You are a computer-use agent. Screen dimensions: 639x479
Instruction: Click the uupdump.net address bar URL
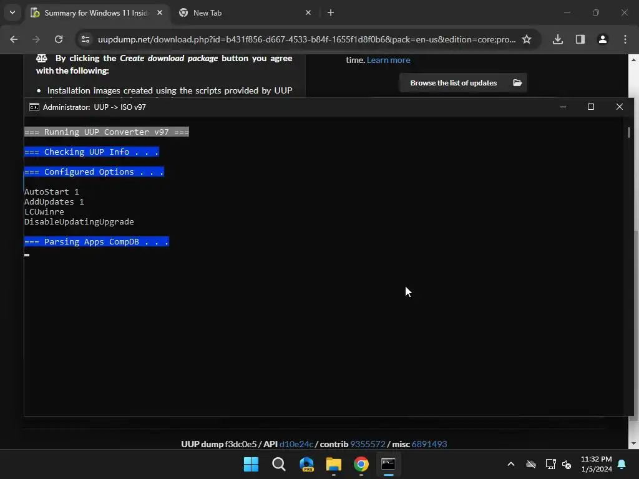click(306, 39)
